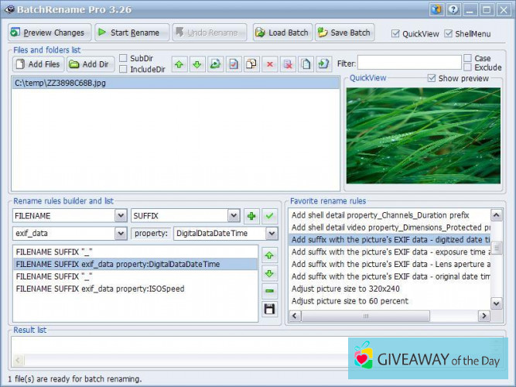The image size is (516, 387).
Task: Click the floppy disk save rules icon
Action: (269, 310)
